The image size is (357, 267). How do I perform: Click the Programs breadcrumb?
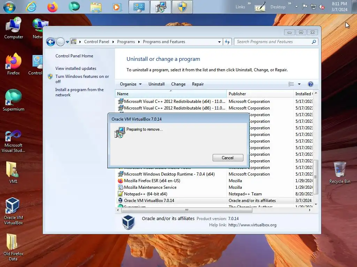[x=126, y=42]
